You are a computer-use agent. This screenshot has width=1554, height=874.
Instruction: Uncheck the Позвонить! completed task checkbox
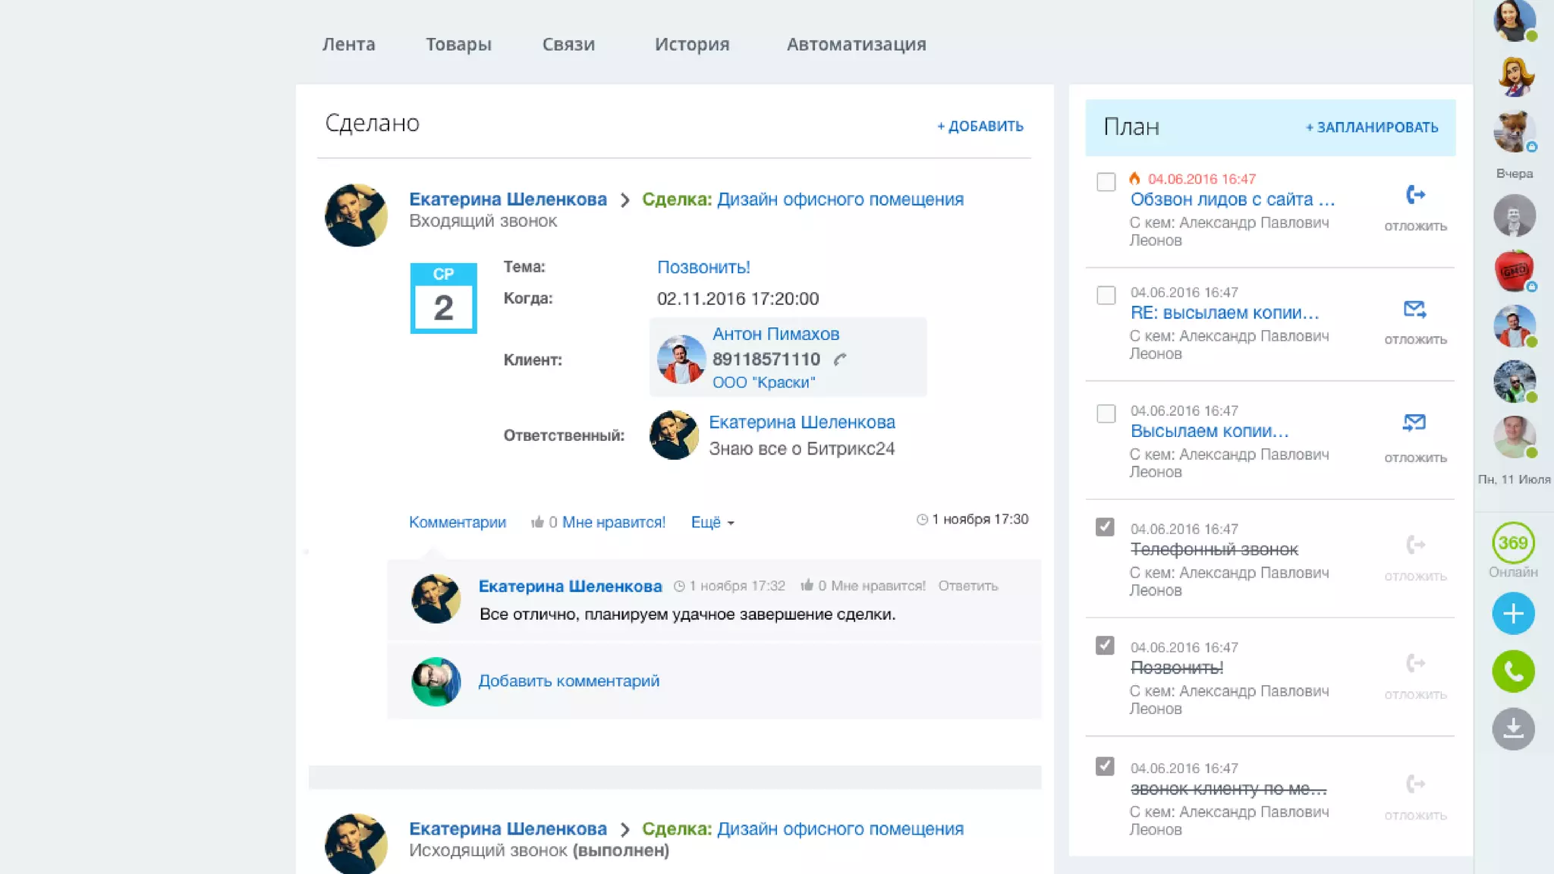tap(1105, 645)
